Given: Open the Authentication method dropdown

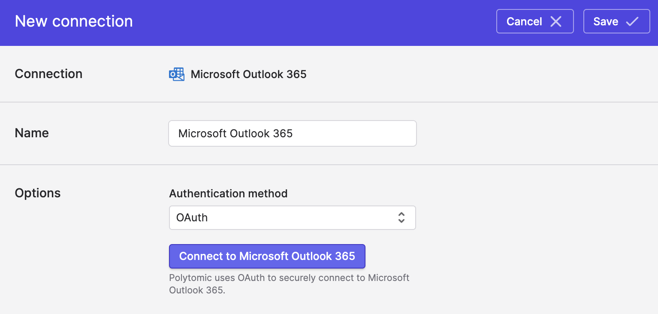Looking at the screenshot, I should [293, 218].
